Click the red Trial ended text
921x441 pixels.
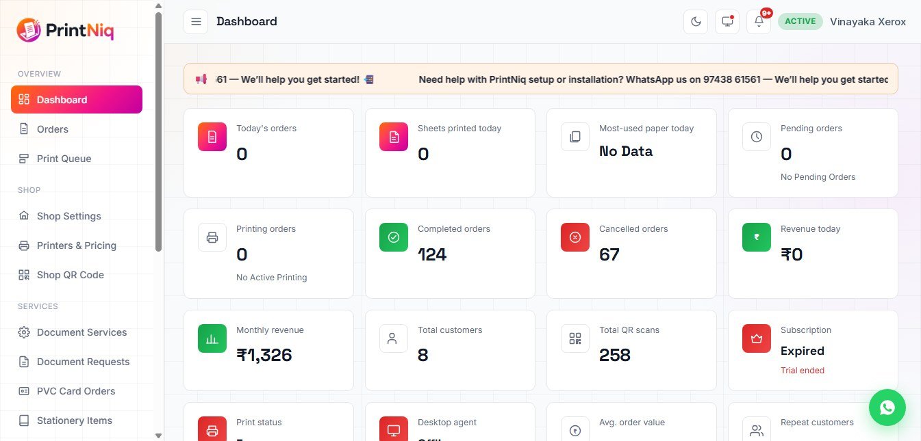pyautogui.click(x=803, y=371)
